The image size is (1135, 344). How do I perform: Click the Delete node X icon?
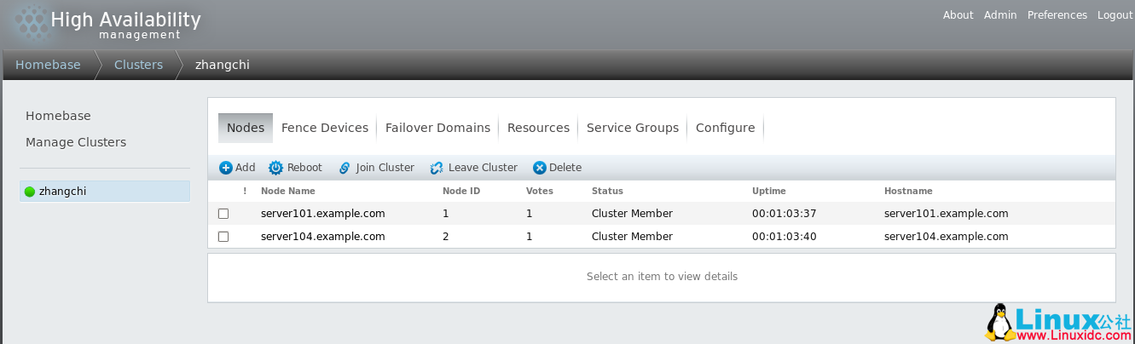point(539,168)
